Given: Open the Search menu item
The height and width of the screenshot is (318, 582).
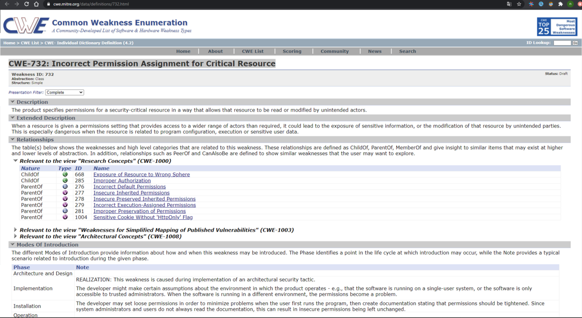Looking at the screenshot, I should [x=407, y=51].
